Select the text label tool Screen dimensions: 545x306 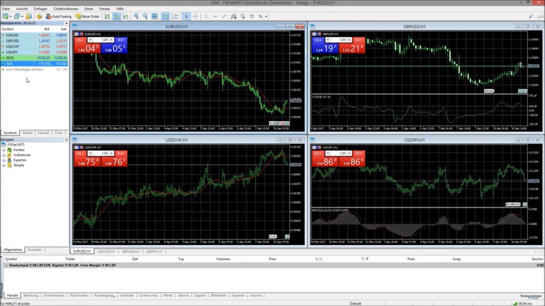coord(252,16)
